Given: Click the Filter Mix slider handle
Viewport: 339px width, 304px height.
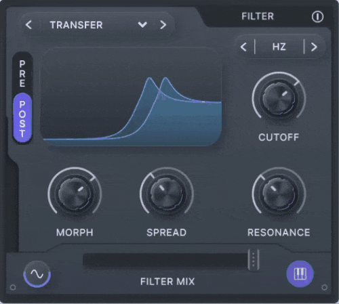Looking at the screenshot, I should coord(254,259).
